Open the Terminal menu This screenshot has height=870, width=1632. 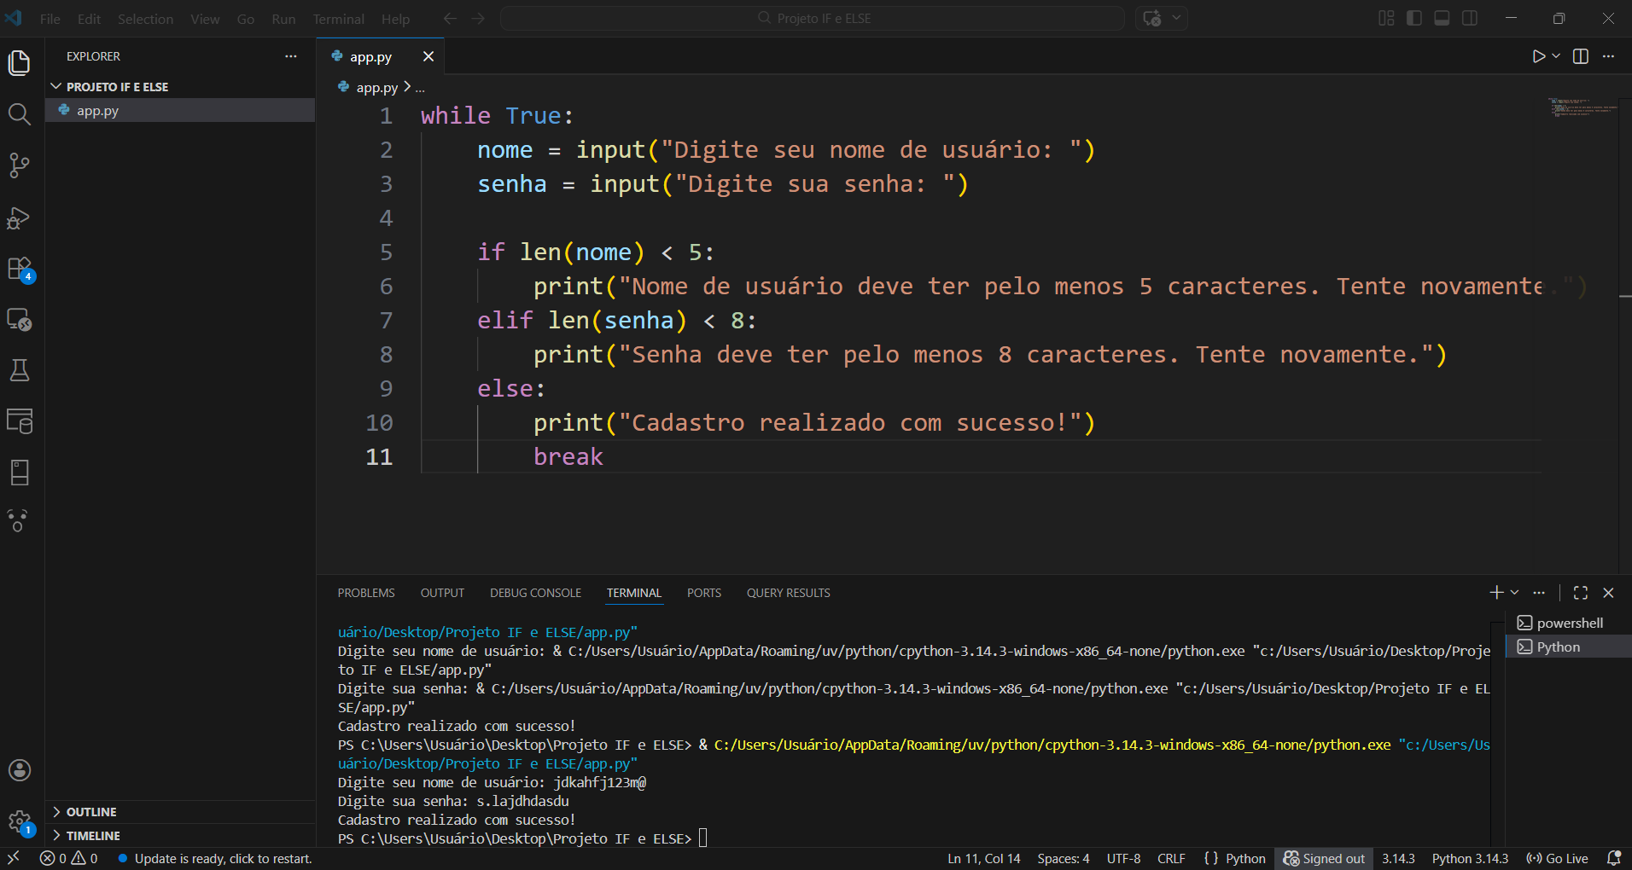click(338, 19)
